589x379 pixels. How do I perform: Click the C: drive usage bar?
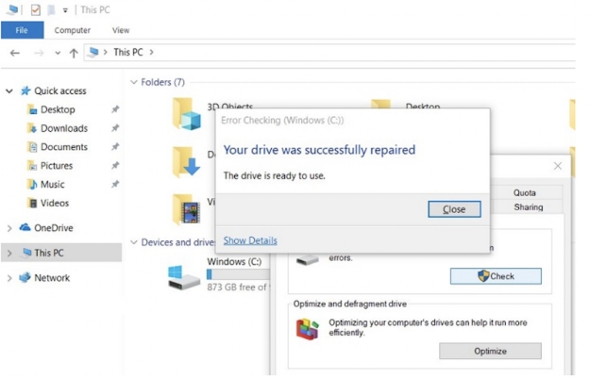tap(238, 274)
